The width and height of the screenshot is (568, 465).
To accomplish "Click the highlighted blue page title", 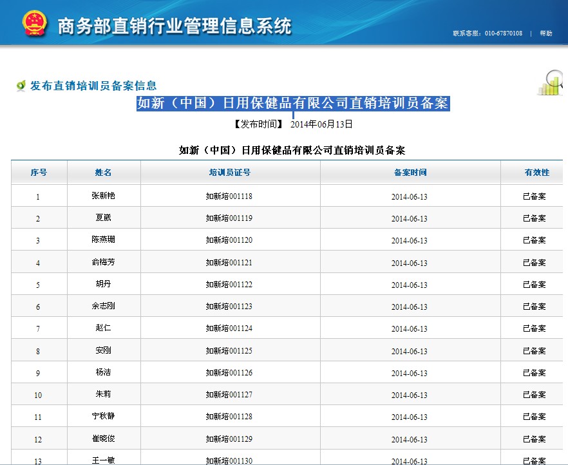I will point(293,104).
